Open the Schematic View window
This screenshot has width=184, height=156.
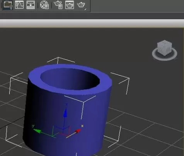point(31,5)
